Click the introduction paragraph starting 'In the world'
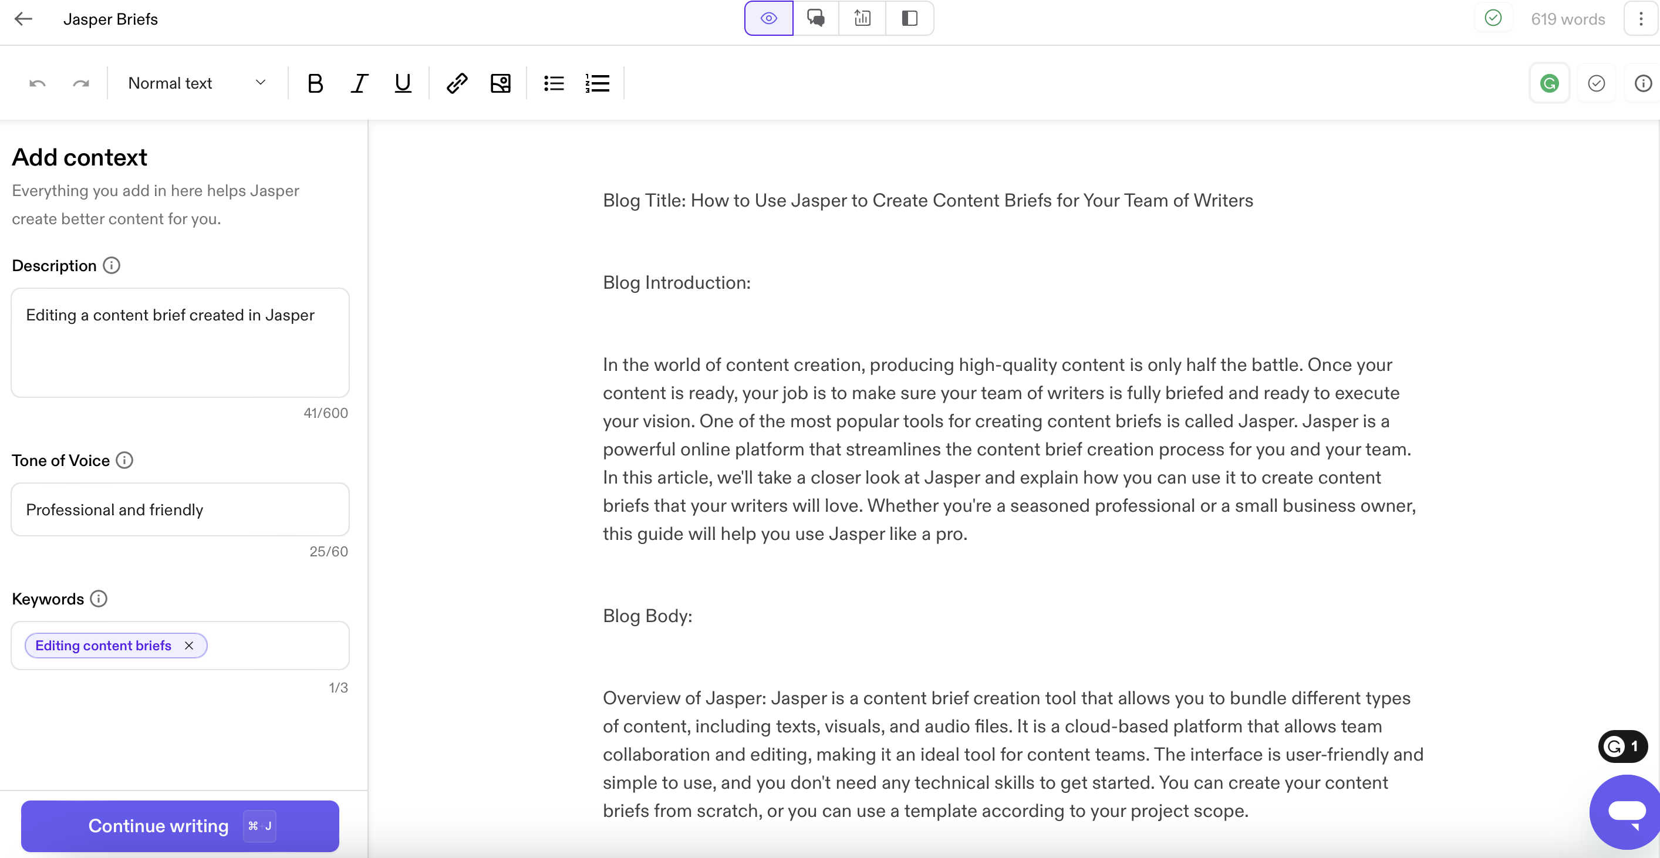The width and height of the screenshot is (1660, 858). (x=1009, y=449)
